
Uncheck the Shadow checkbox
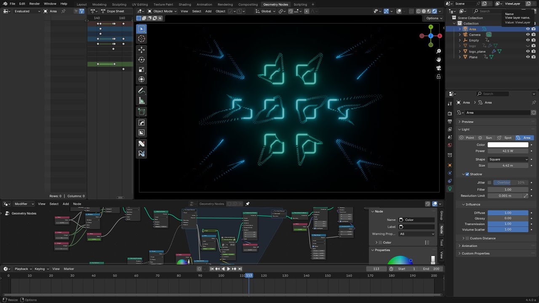(x=467, y=174)
